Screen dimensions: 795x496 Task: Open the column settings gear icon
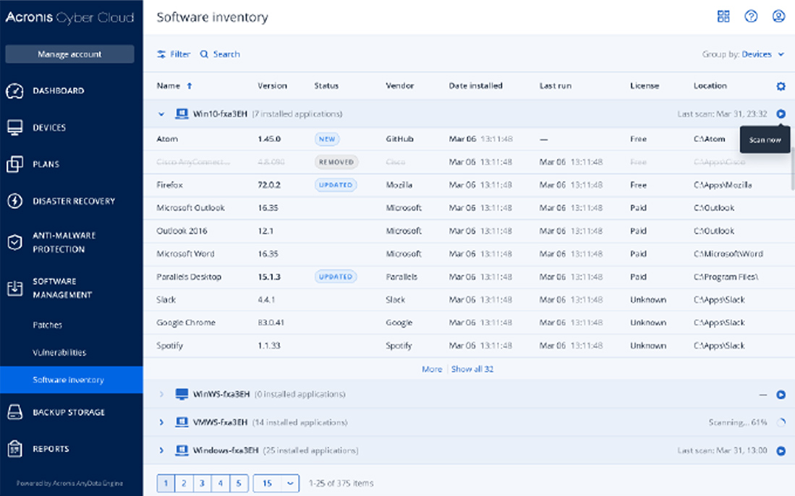(x=781, y=86)
